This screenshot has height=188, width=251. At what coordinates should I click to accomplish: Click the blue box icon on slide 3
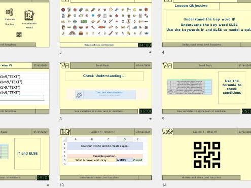pyautogui.click(x=93, y=16)
